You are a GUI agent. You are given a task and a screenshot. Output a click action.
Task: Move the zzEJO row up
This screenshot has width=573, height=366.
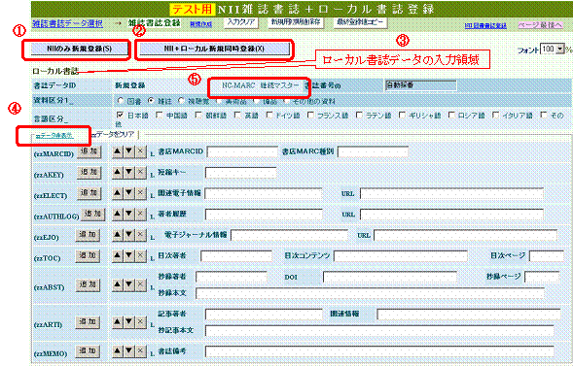tap(117, 235)
